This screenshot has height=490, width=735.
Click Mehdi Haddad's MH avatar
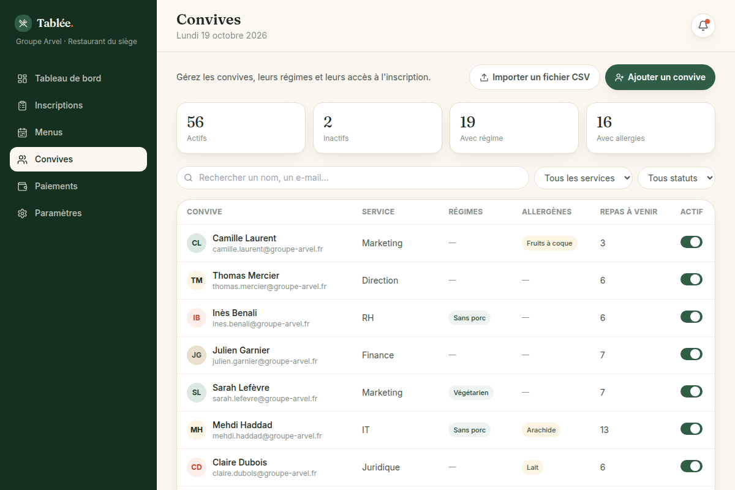pos(197,430)
